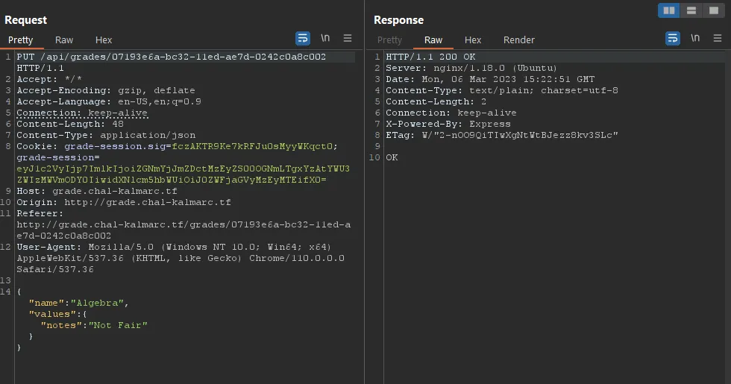Open the Response Pretty tab
The height and width of the screenshot is (384, 731).
[389, 40]
